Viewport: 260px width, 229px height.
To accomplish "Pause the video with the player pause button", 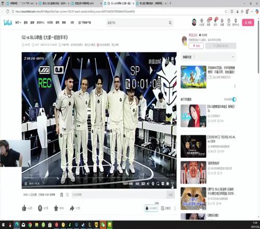I will click(25, 184).
